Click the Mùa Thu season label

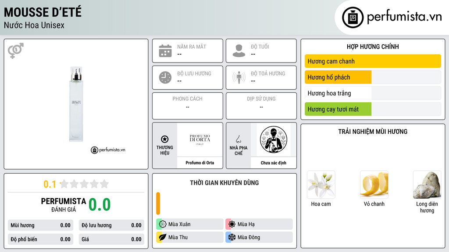(x=178, y=237)
